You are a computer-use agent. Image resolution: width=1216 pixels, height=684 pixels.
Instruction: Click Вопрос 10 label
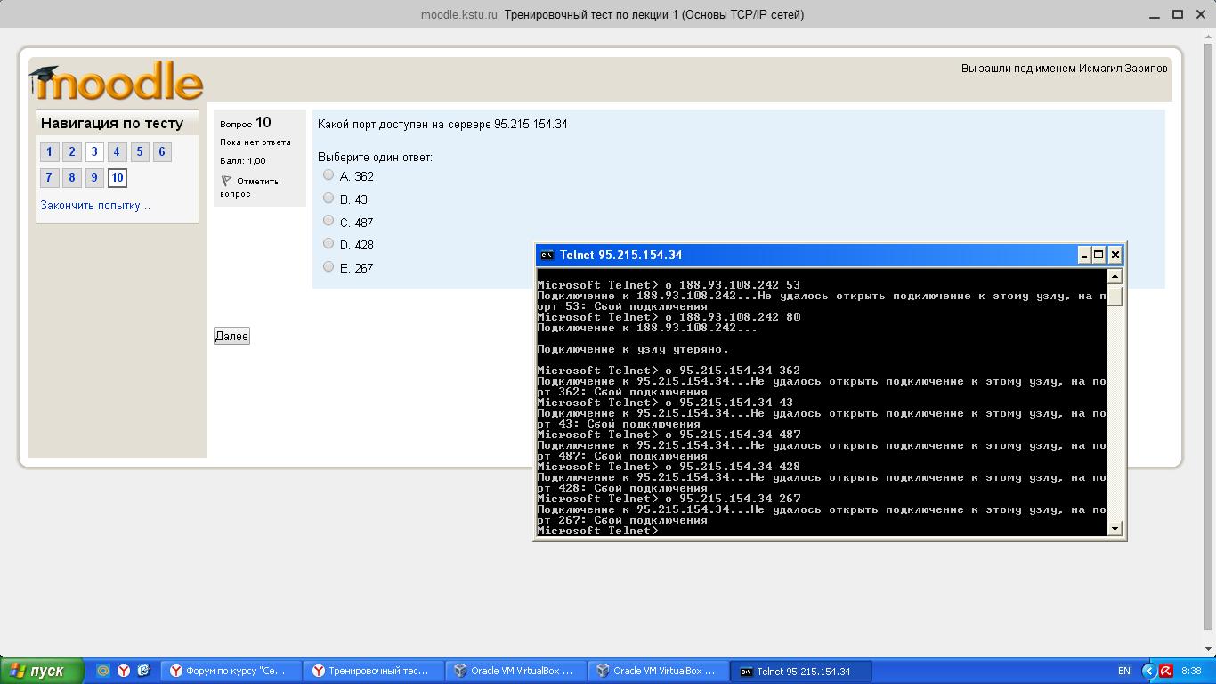pyautogui.click(x=246, y=123)
